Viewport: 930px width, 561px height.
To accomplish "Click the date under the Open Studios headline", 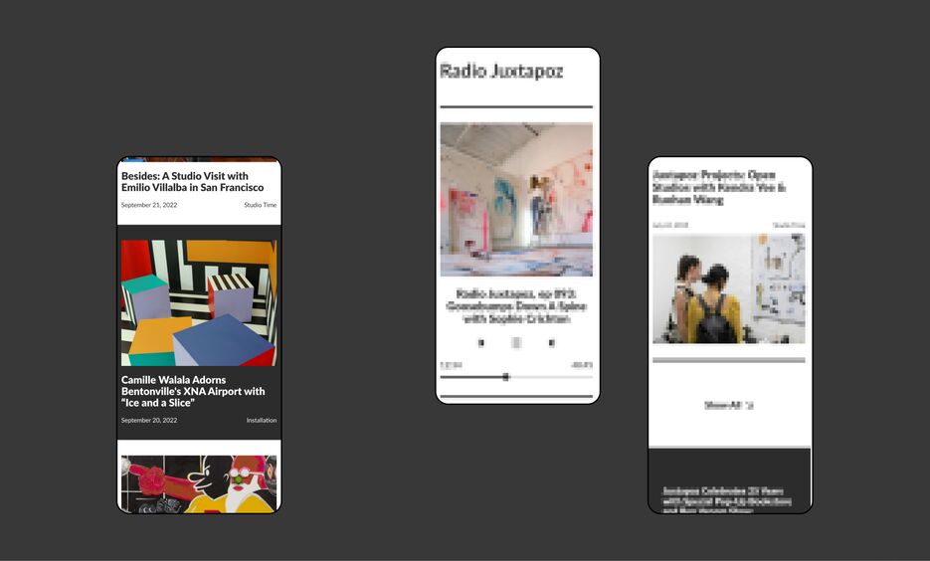I will coord(670,226).
